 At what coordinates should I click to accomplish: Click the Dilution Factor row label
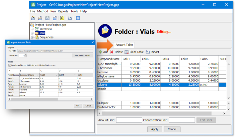tap(109, 107)
